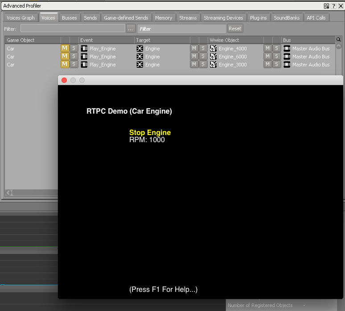Click Engine blend container icon, Engine_6000 row

click(x=140, y=57)
